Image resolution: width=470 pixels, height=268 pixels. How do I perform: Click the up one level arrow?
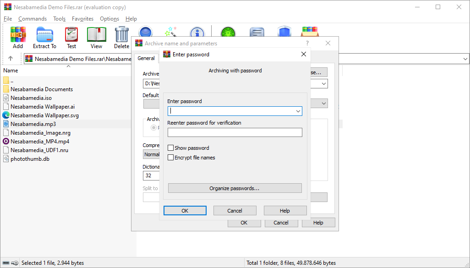click(11, 59)
